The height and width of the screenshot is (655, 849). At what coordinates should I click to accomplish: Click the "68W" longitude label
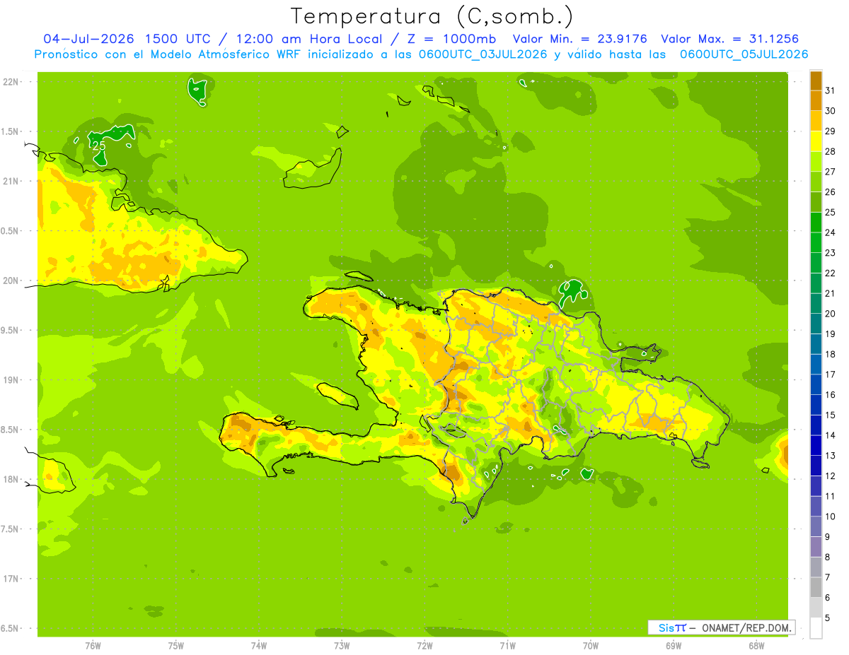[x=756, y=646]
